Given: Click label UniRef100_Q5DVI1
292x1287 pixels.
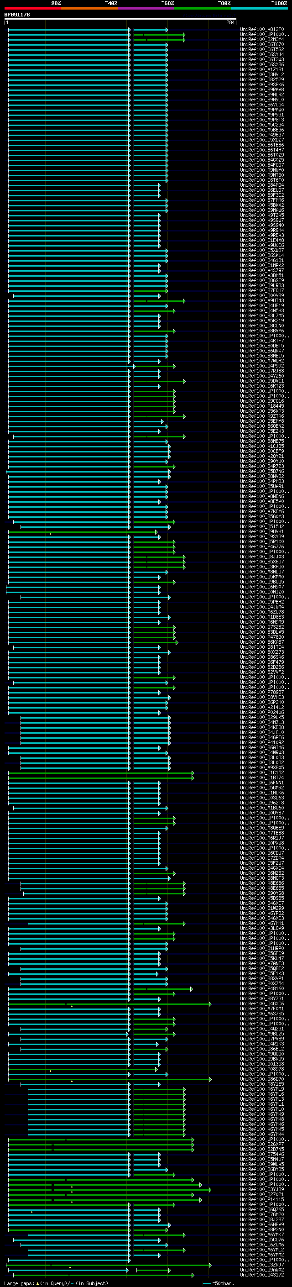Looking at the screenshot, I should pos(262,381).
